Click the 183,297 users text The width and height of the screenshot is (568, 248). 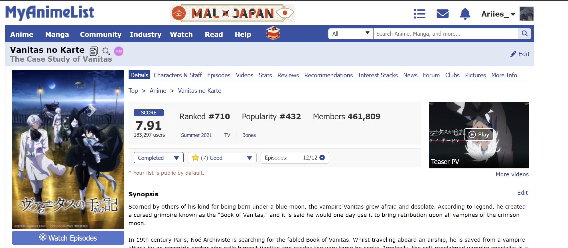149,135
